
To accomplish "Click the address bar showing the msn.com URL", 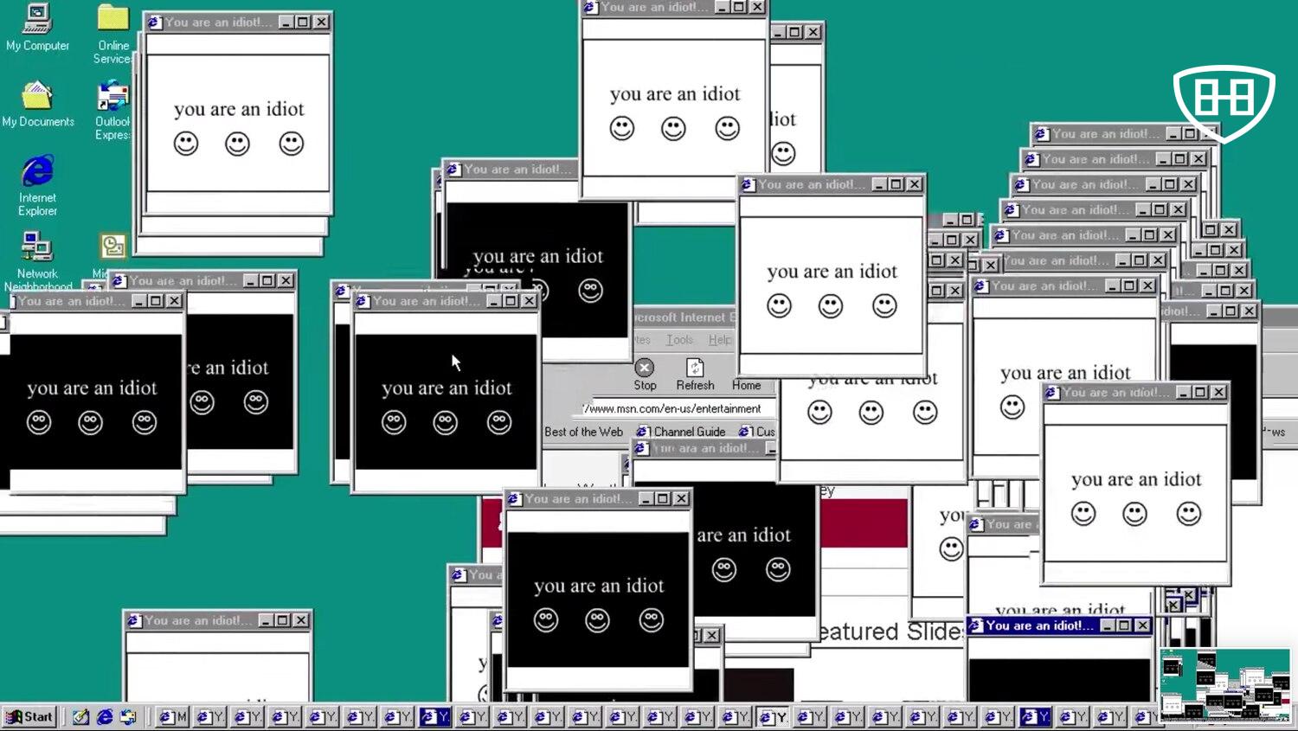I will 675,408.
